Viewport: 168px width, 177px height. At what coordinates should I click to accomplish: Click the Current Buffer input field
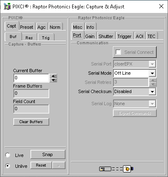(31, 78)
